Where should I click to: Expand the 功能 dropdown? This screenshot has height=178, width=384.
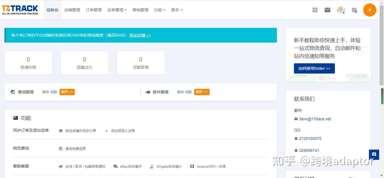[159, 10]
